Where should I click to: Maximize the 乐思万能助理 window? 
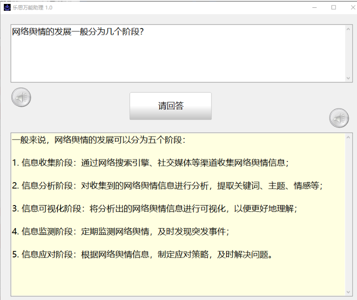click(333, 7)
